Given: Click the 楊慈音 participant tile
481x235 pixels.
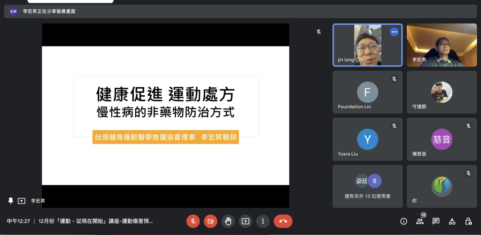Looking at the screenshot, I should [442, 139].
